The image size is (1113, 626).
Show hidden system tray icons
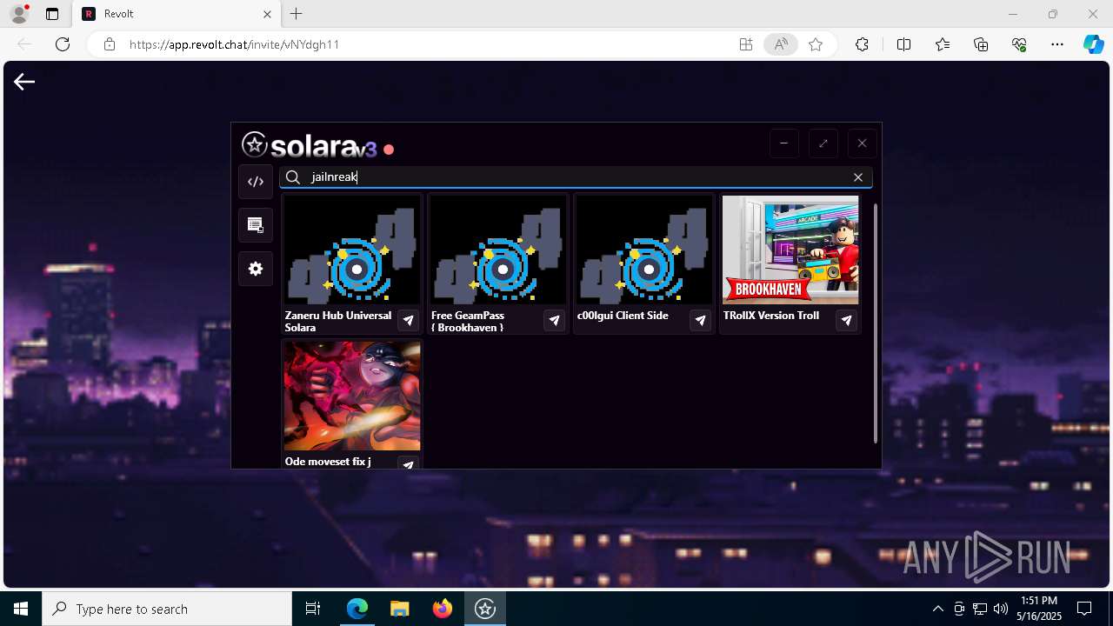pyautogui.click(x=937, y=609)
